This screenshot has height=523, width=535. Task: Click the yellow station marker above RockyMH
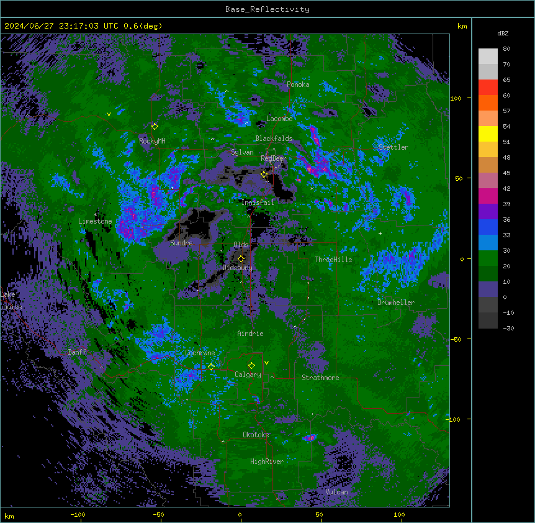[155, 126]
